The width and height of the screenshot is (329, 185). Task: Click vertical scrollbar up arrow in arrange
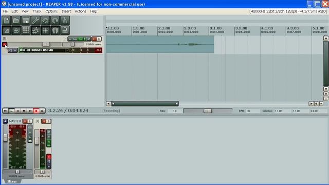coord(325,38)
